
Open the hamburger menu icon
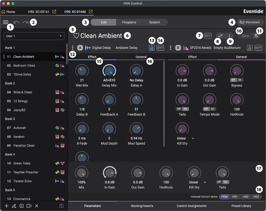pyautogui.click(x=6, y=22)
